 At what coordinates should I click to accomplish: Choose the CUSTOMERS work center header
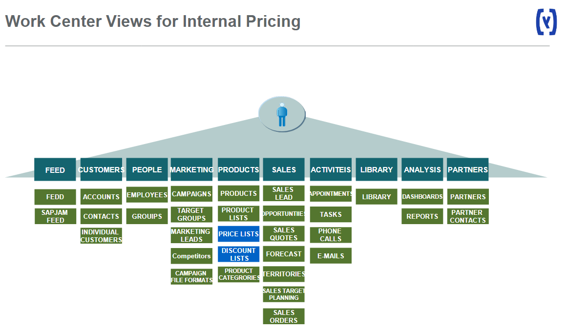click(x=101, y=169)
